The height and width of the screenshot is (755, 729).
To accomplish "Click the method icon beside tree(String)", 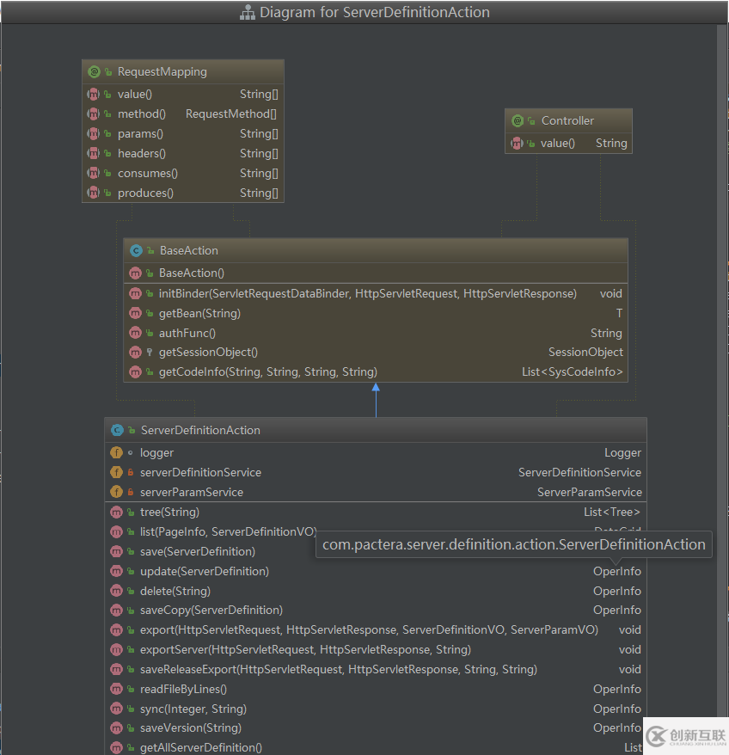I will (117, 513).
